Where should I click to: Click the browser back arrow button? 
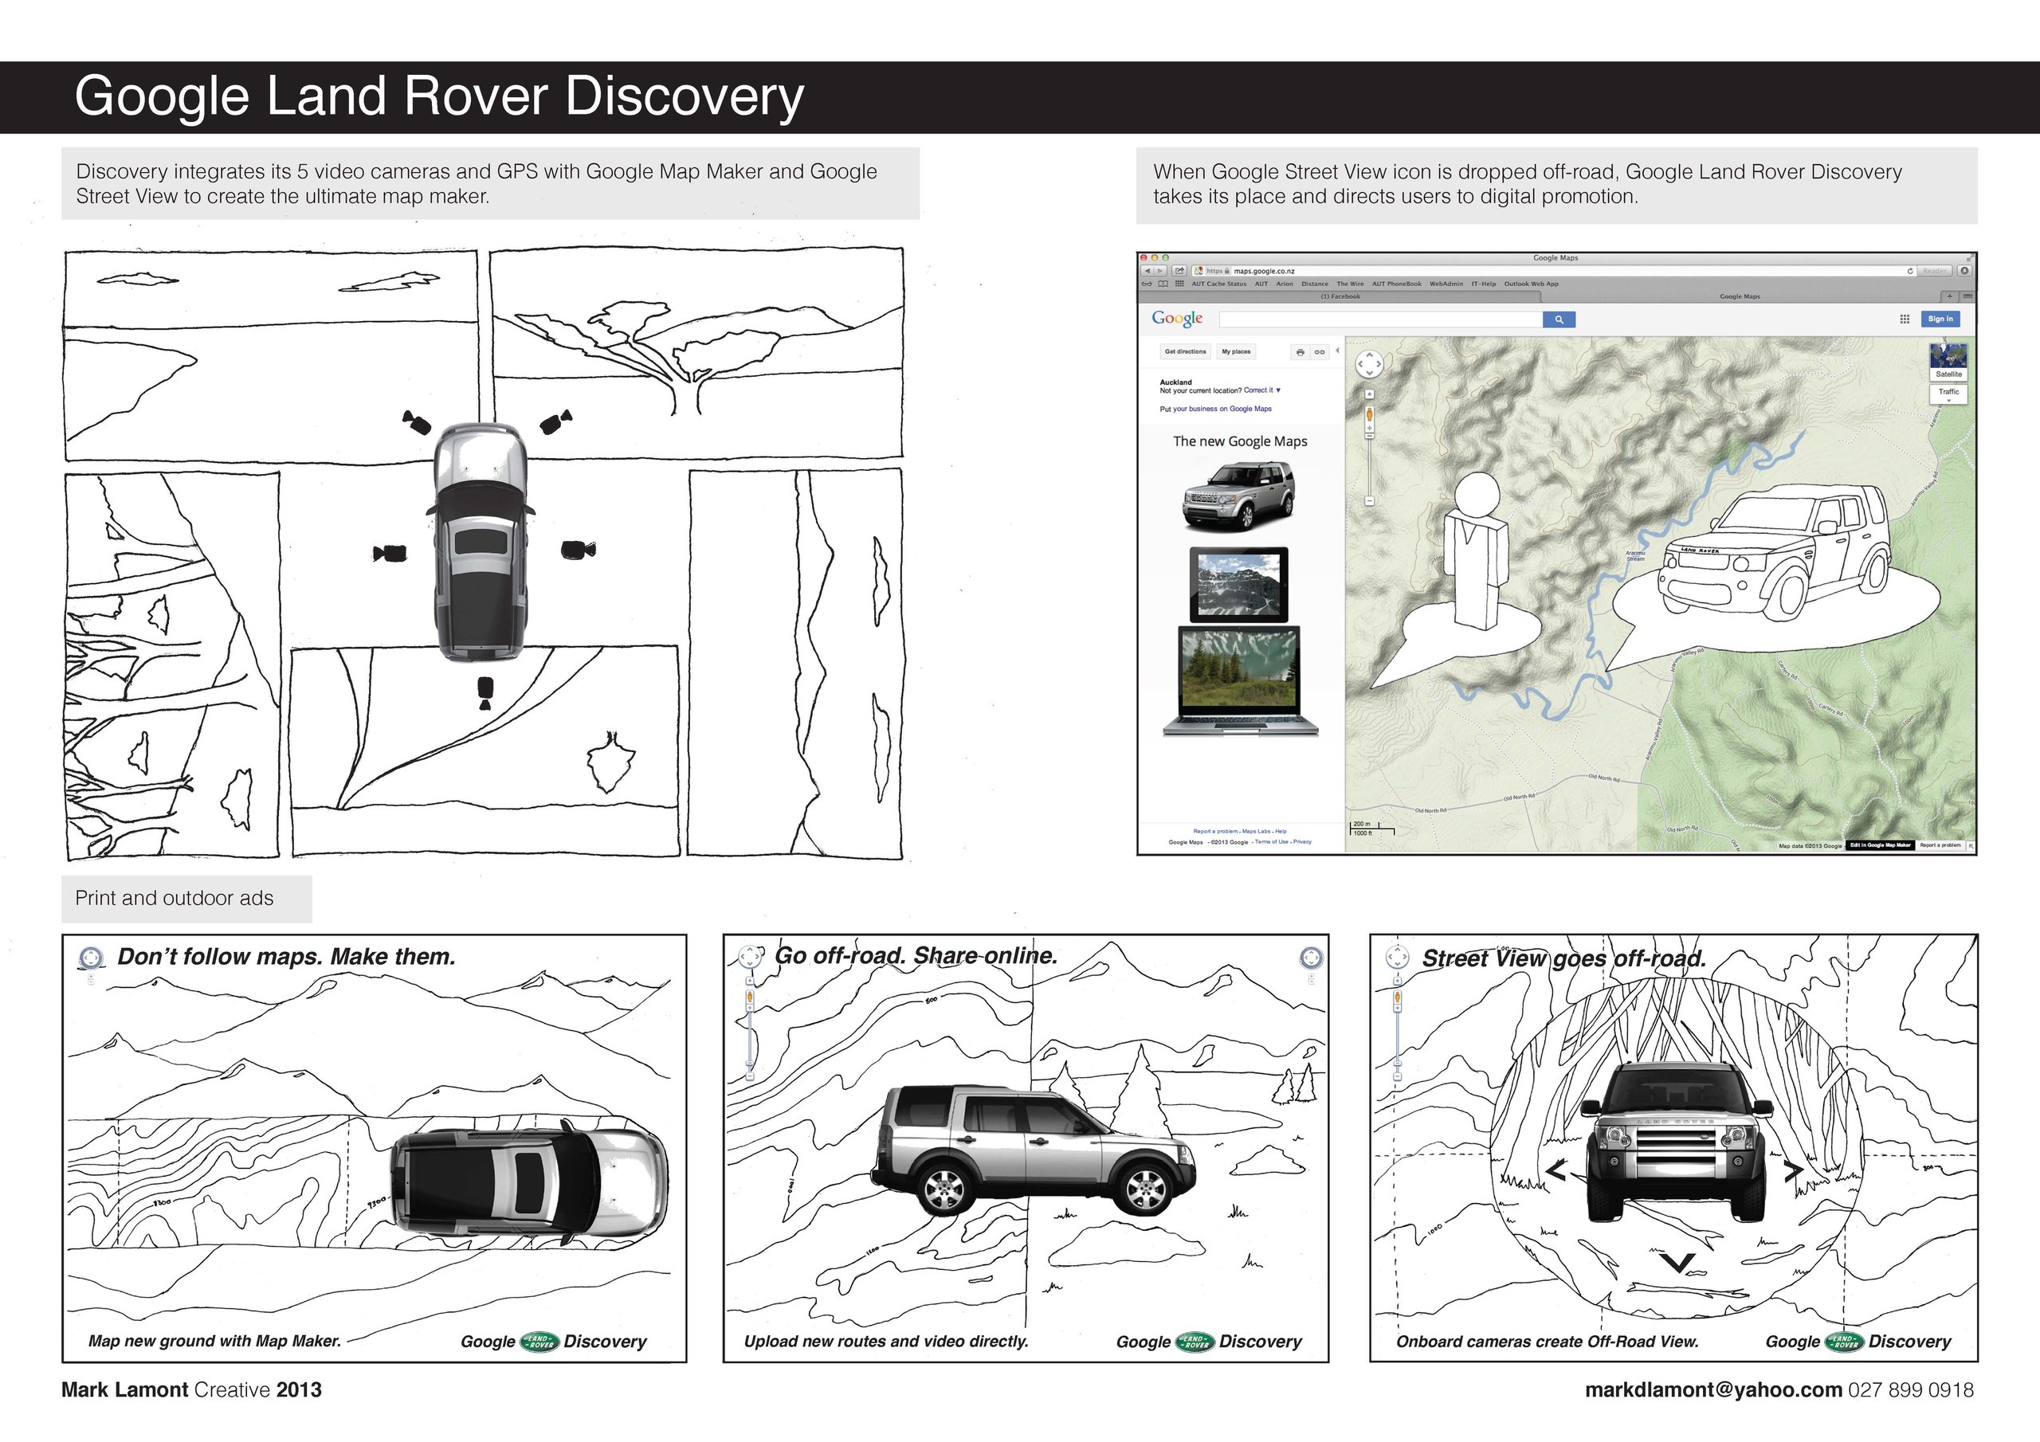pos(1148,271)
